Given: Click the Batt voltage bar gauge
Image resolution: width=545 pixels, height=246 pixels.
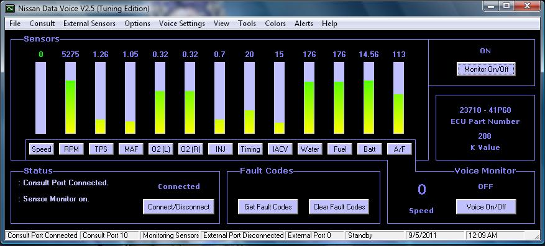Looking at the screenshot, I should click(369, 98).
